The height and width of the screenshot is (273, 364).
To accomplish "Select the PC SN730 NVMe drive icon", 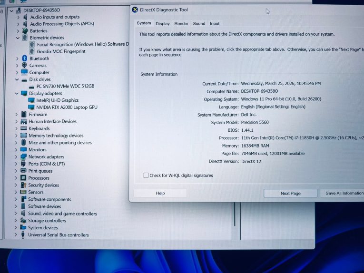I will (31, 87).
